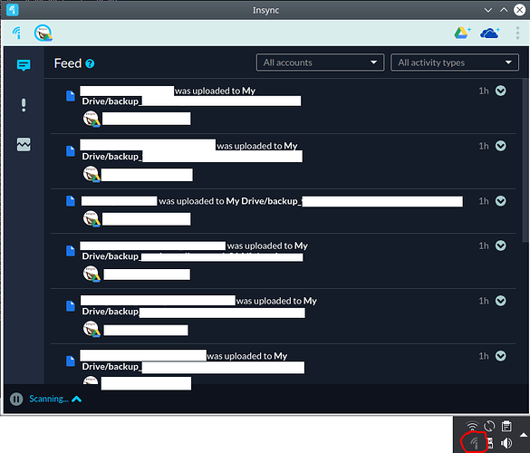
Task: Expand the third feed entry options arrow
Action: coord(501,201)
